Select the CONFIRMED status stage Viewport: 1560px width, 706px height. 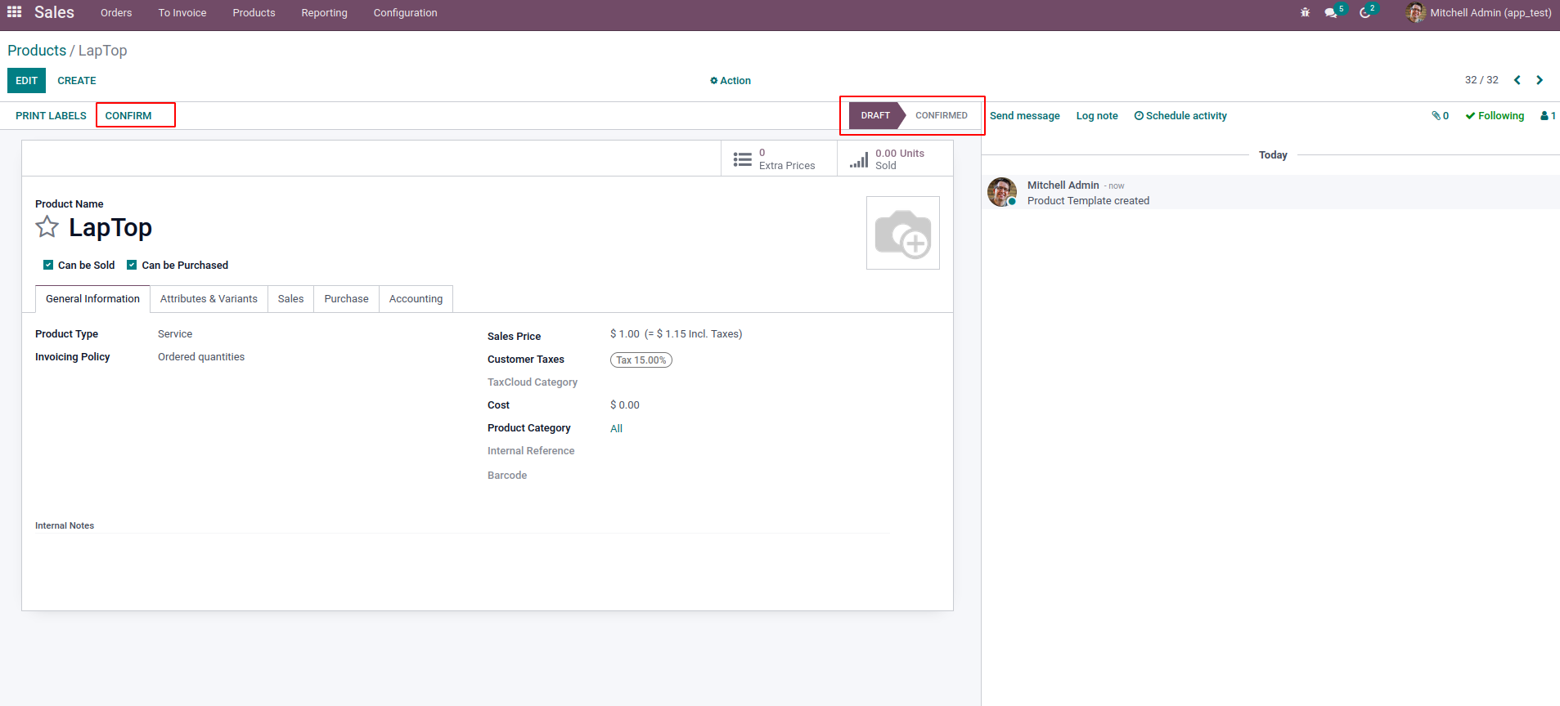point(942,115)
